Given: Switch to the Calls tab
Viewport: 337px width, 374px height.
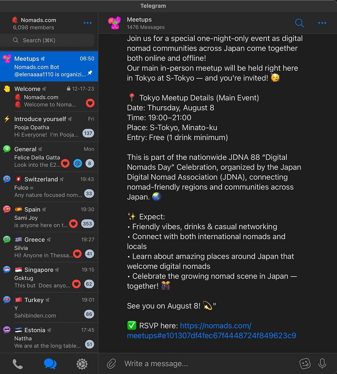Looking at the screenshot, I should (18, 364).
